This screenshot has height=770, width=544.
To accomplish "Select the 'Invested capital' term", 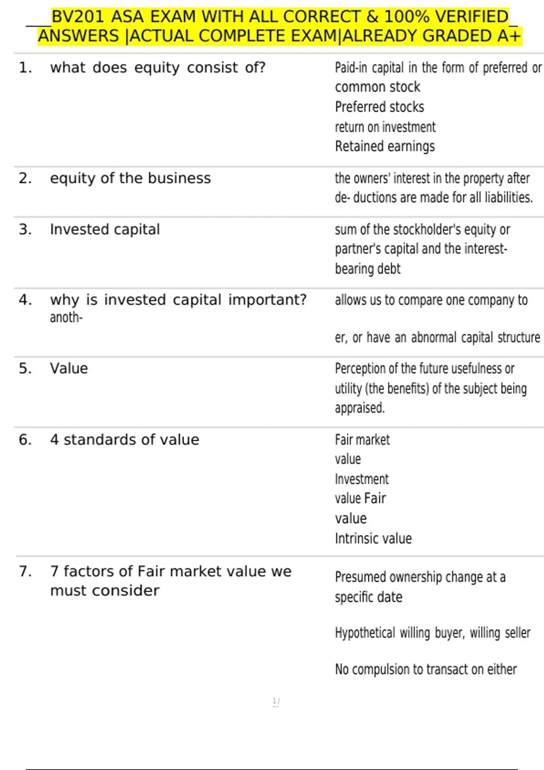I will pyautogui.click(x=105, y=230).
